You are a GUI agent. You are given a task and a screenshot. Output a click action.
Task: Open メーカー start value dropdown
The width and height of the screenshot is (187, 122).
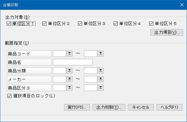(x=69, y=79)
